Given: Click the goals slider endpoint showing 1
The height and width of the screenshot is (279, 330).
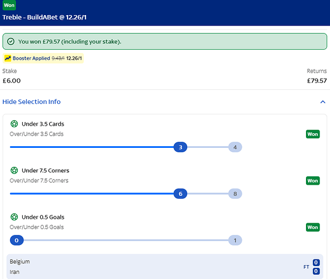Looking at the screenshot, I should click(235, 240).
